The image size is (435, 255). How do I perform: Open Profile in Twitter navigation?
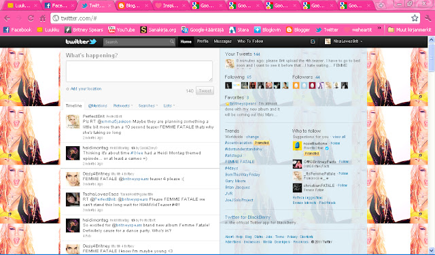203,41
